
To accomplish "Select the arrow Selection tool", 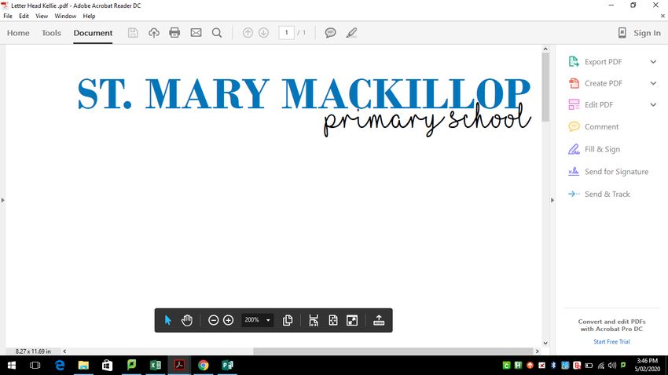I will pos(168,320).
